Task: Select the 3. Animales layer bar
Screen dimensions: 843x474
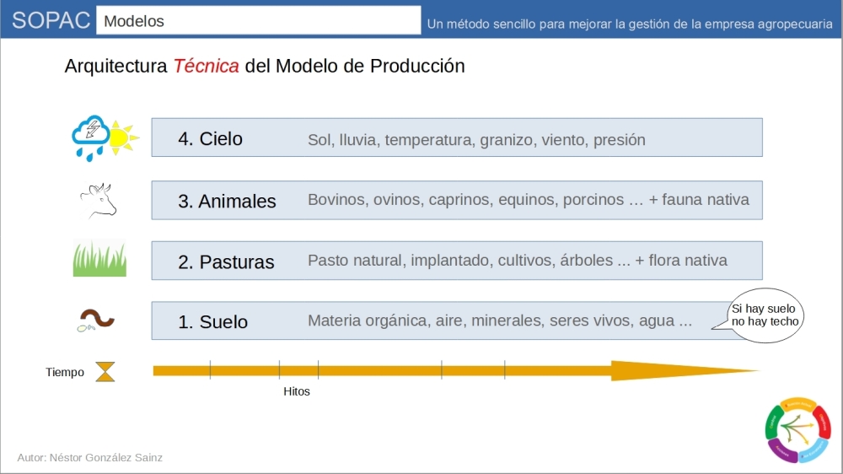Action: pyautogui.click(x=456, y=201)
